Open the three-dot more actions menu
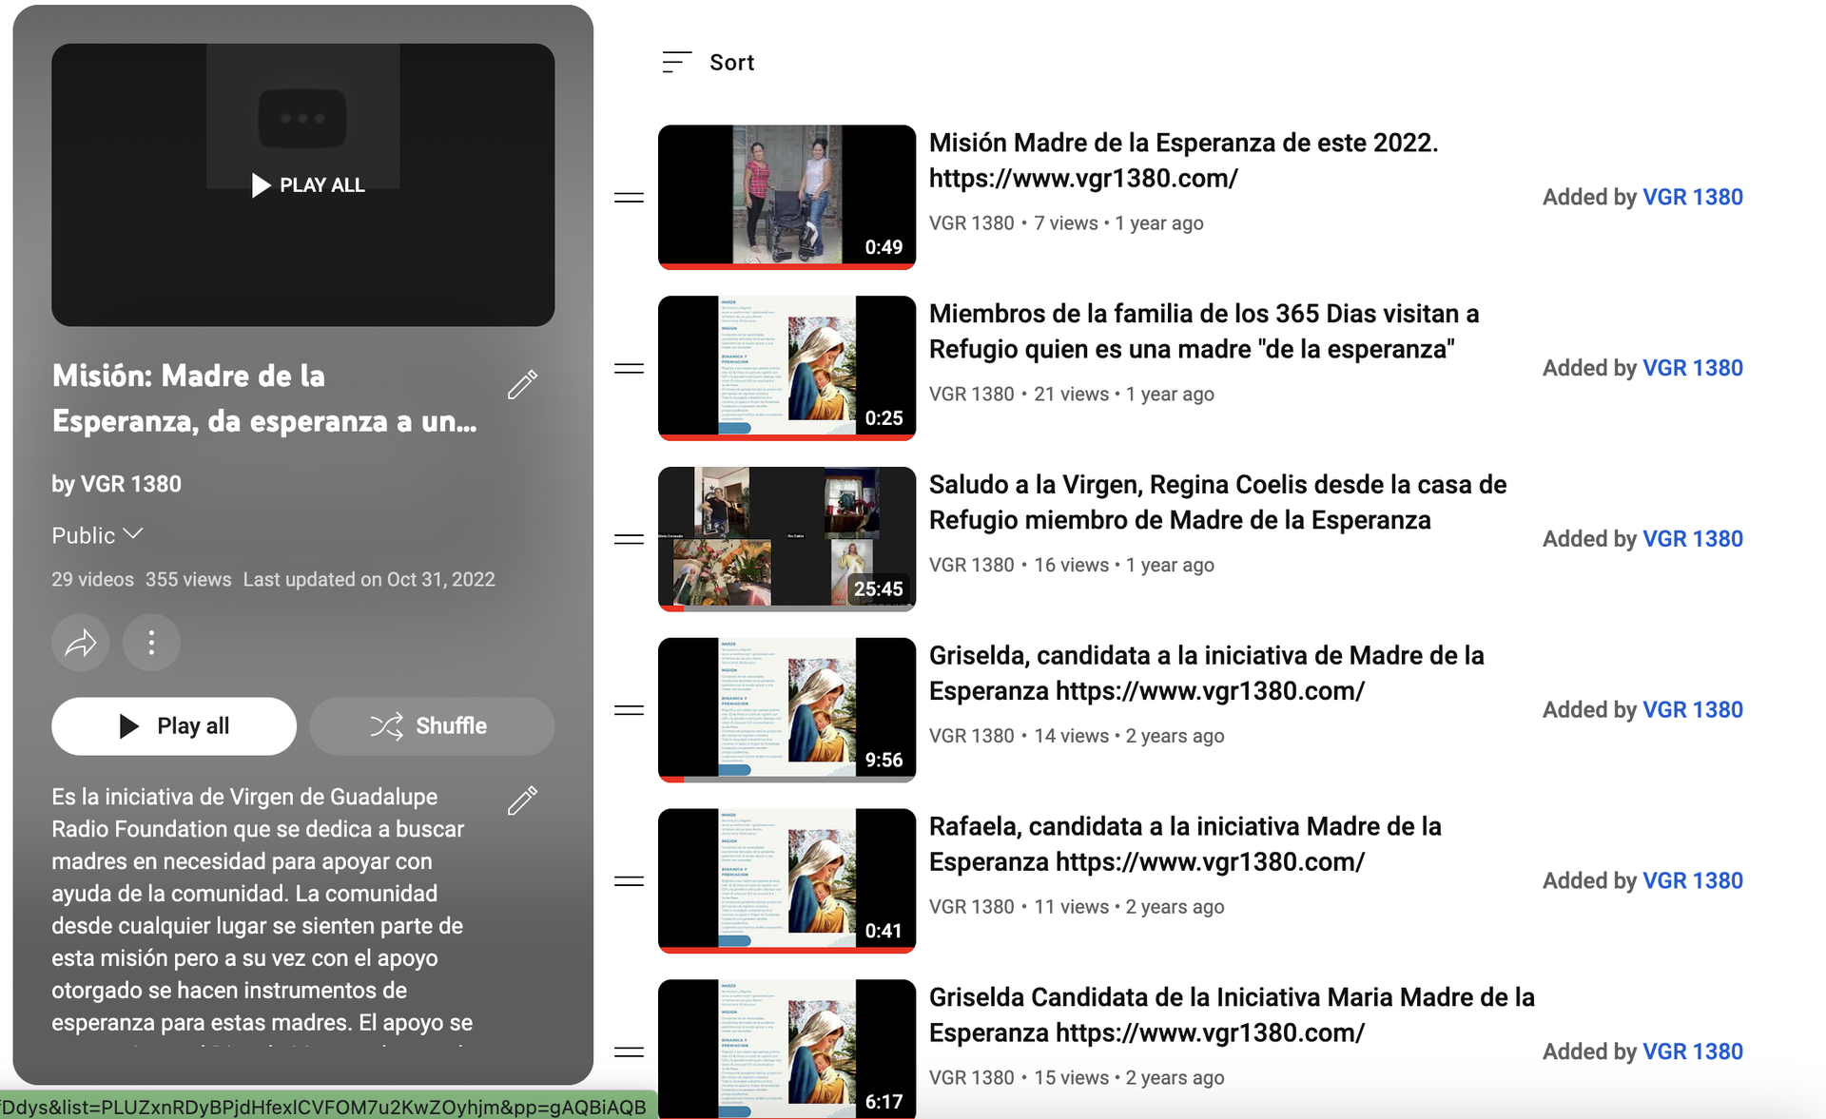The height and width of the screenshot is (1119, 1826). click(x=151, y=644)
